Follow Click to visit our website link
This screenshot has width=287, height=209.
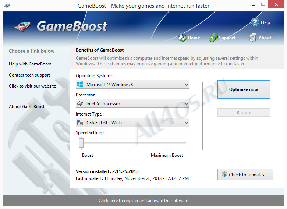(32, 86)
